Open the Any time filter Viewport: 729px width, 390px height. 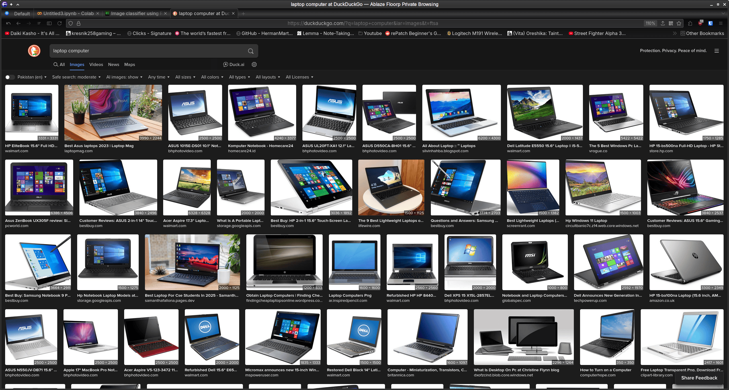(159, 77)
